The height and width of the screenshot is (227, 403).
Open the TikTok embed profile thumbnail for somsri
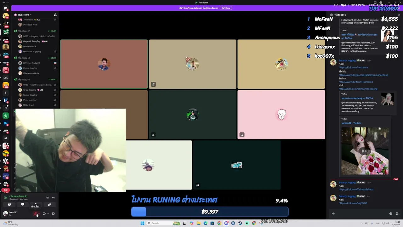tap(387, 99)
